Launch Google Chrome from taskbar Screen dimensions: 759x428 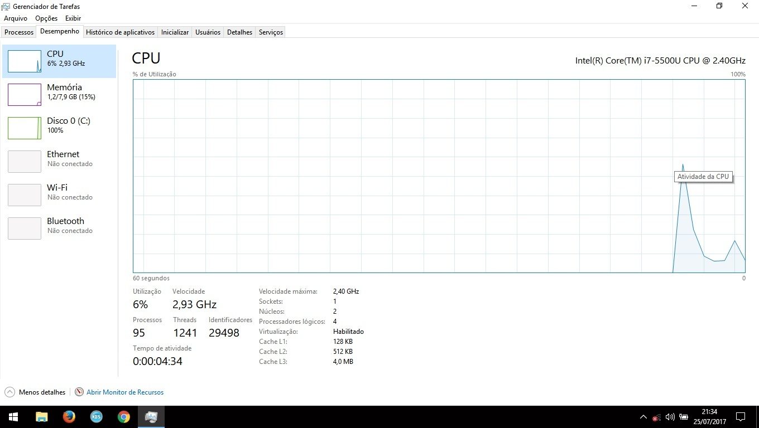click(x=124, y=417)
